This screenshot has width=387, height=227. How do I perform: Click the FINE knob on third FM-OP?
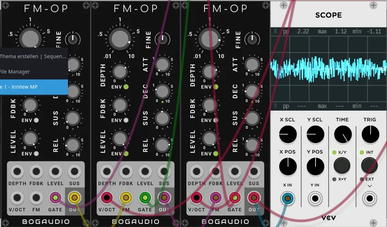[252, 39]
